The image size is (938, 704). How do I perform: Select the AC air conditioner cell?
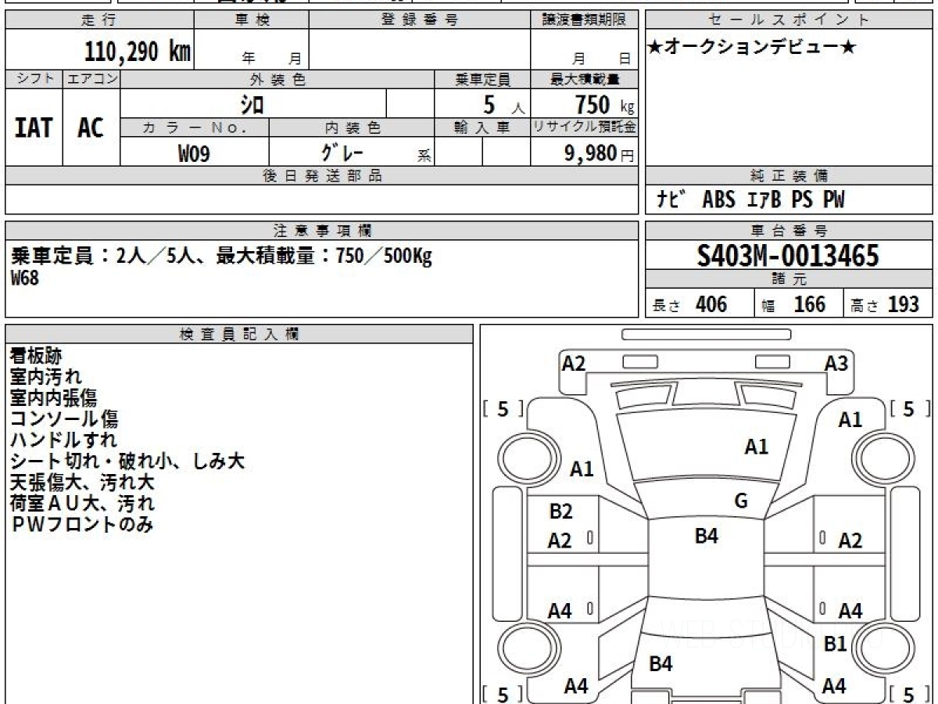coord(91,128)
